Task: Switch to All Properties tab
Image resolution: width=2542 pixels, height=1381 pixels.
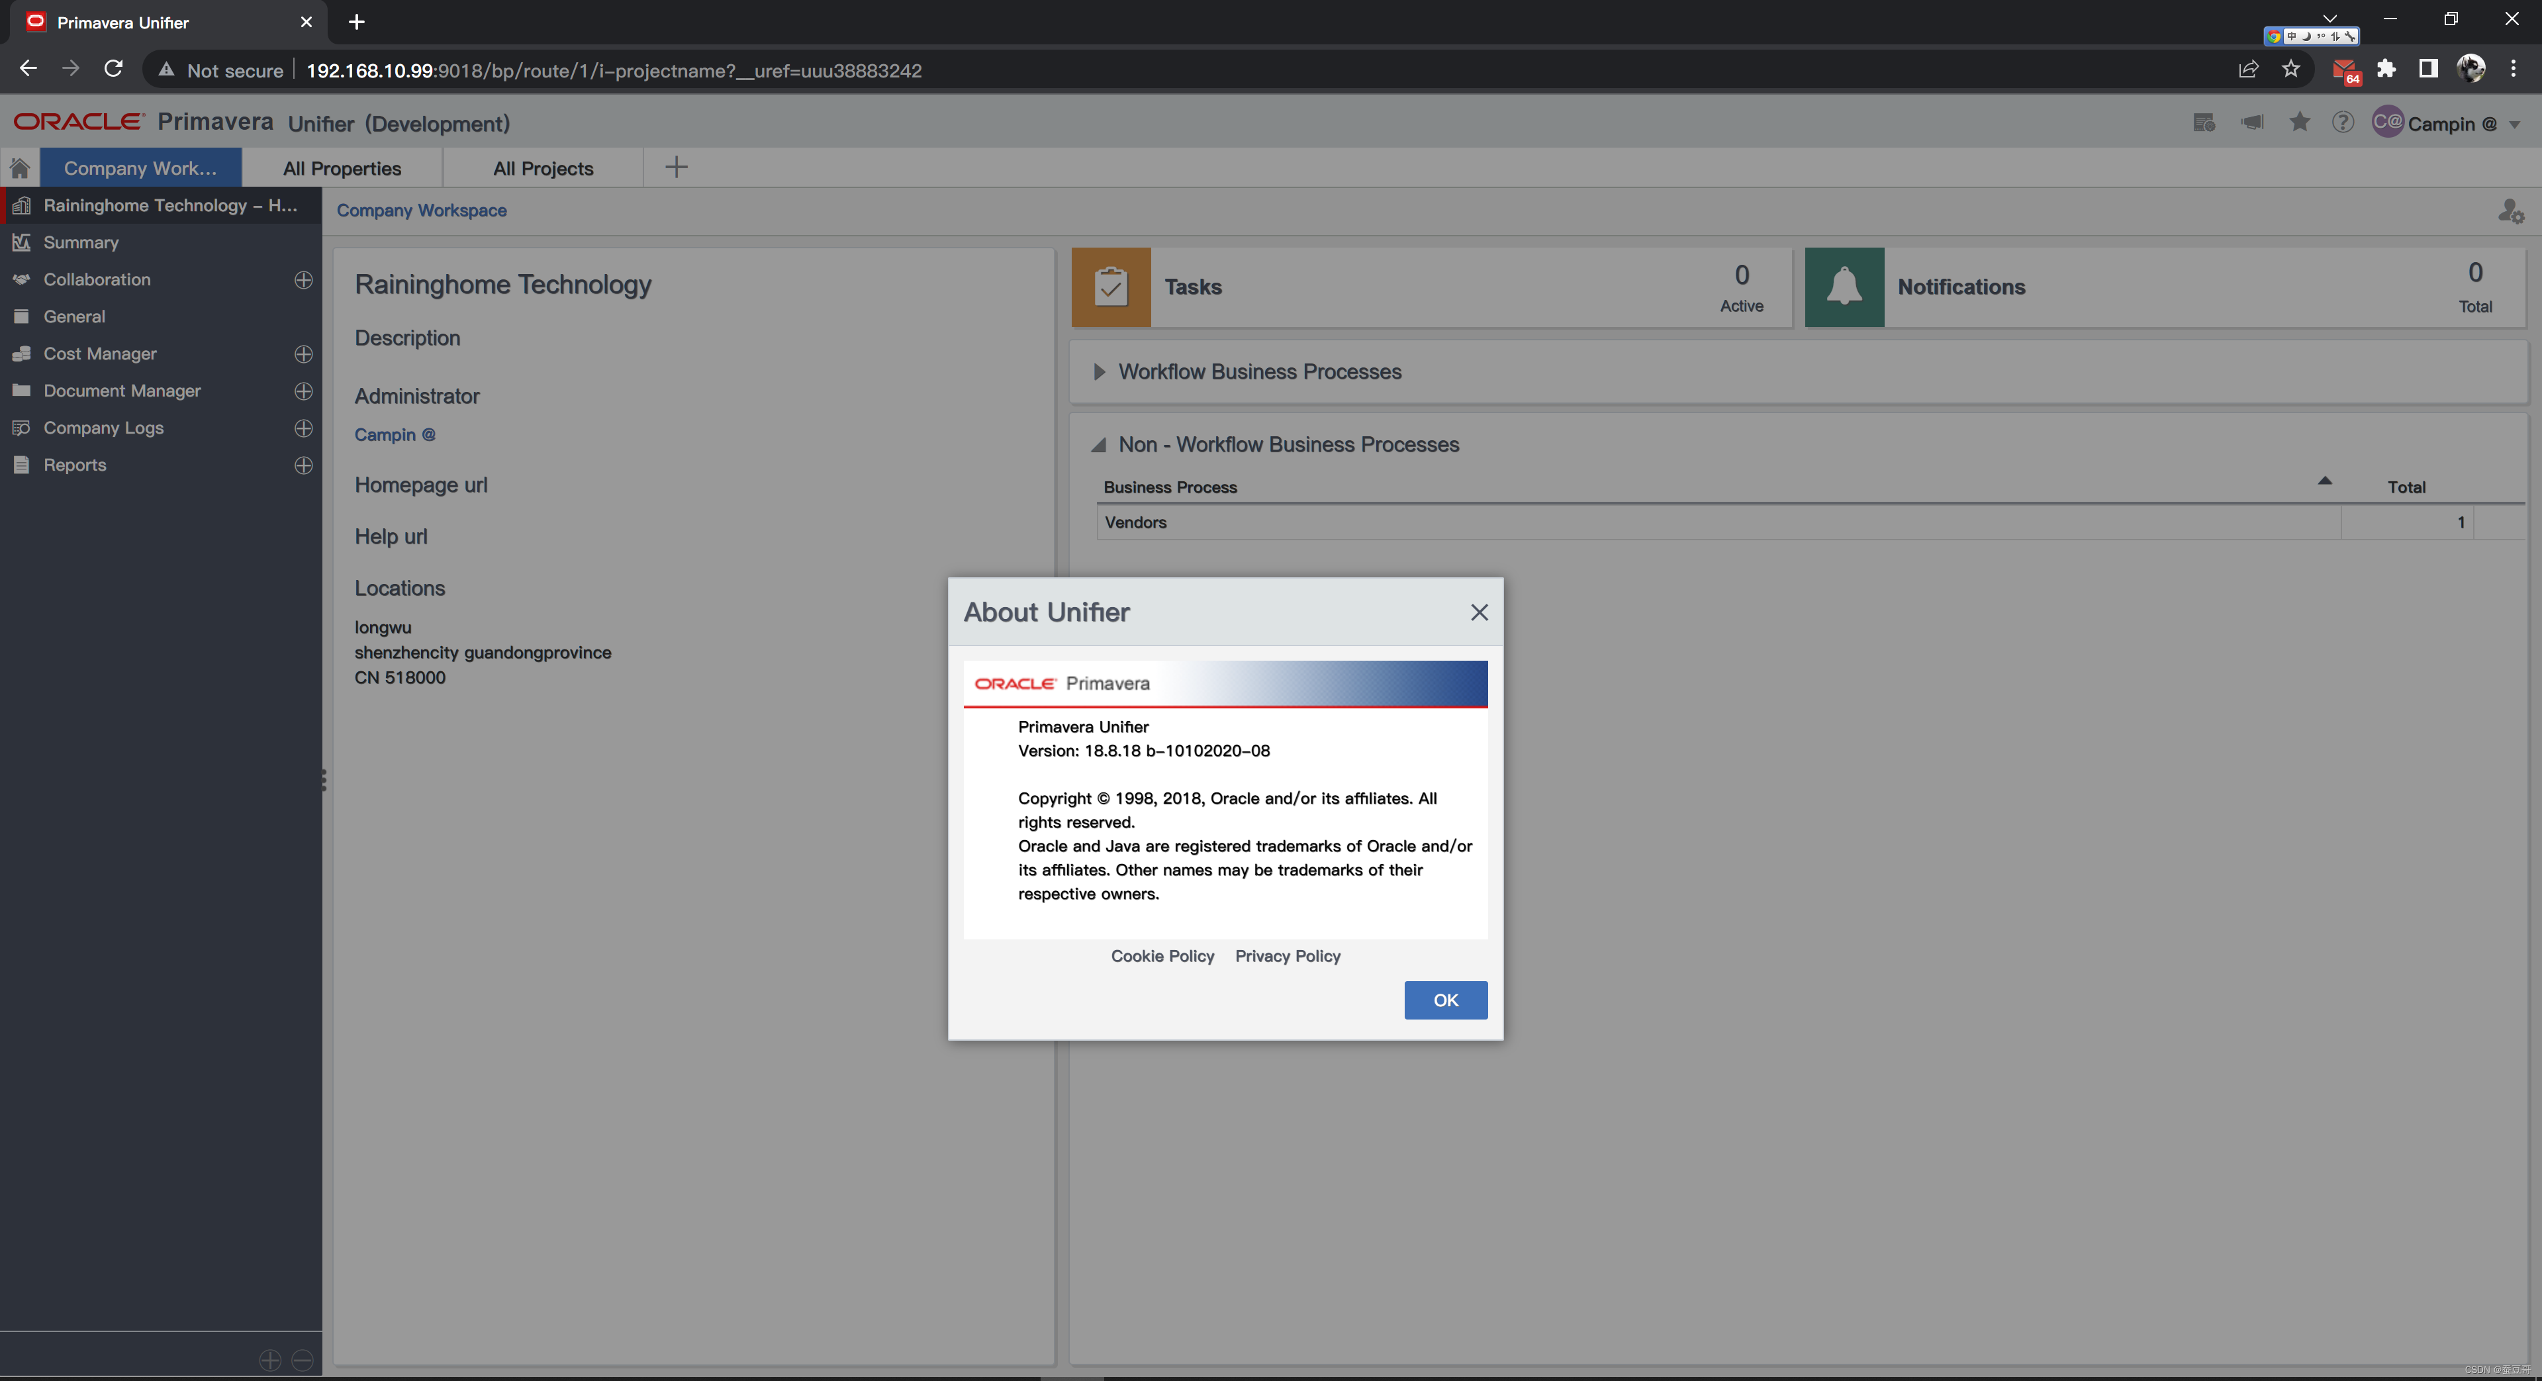Action: click(x=342, y=169)
